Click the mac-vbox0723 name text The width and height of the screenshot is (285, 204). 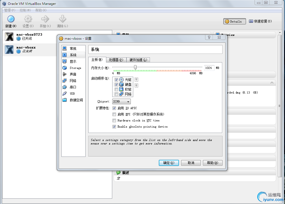[x=29, y=34]
